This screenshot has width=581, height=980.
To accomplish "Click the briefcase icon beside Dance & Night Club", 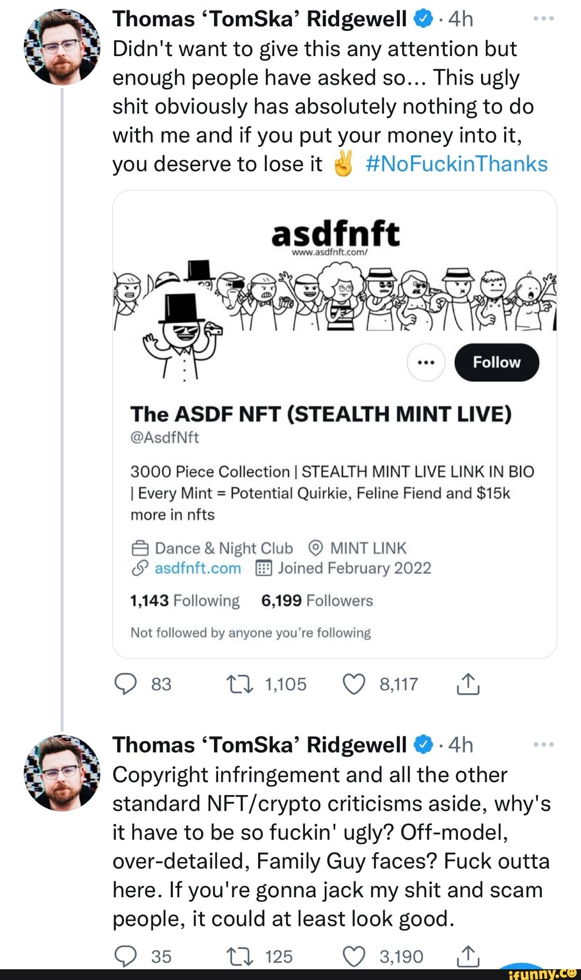I will point(139,548).
